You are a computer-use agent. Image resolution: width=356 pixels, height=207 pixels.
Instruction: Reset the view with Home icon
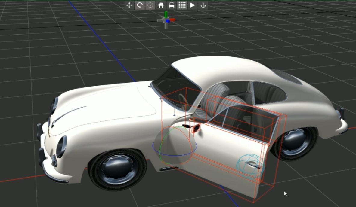tap(161, 5)
